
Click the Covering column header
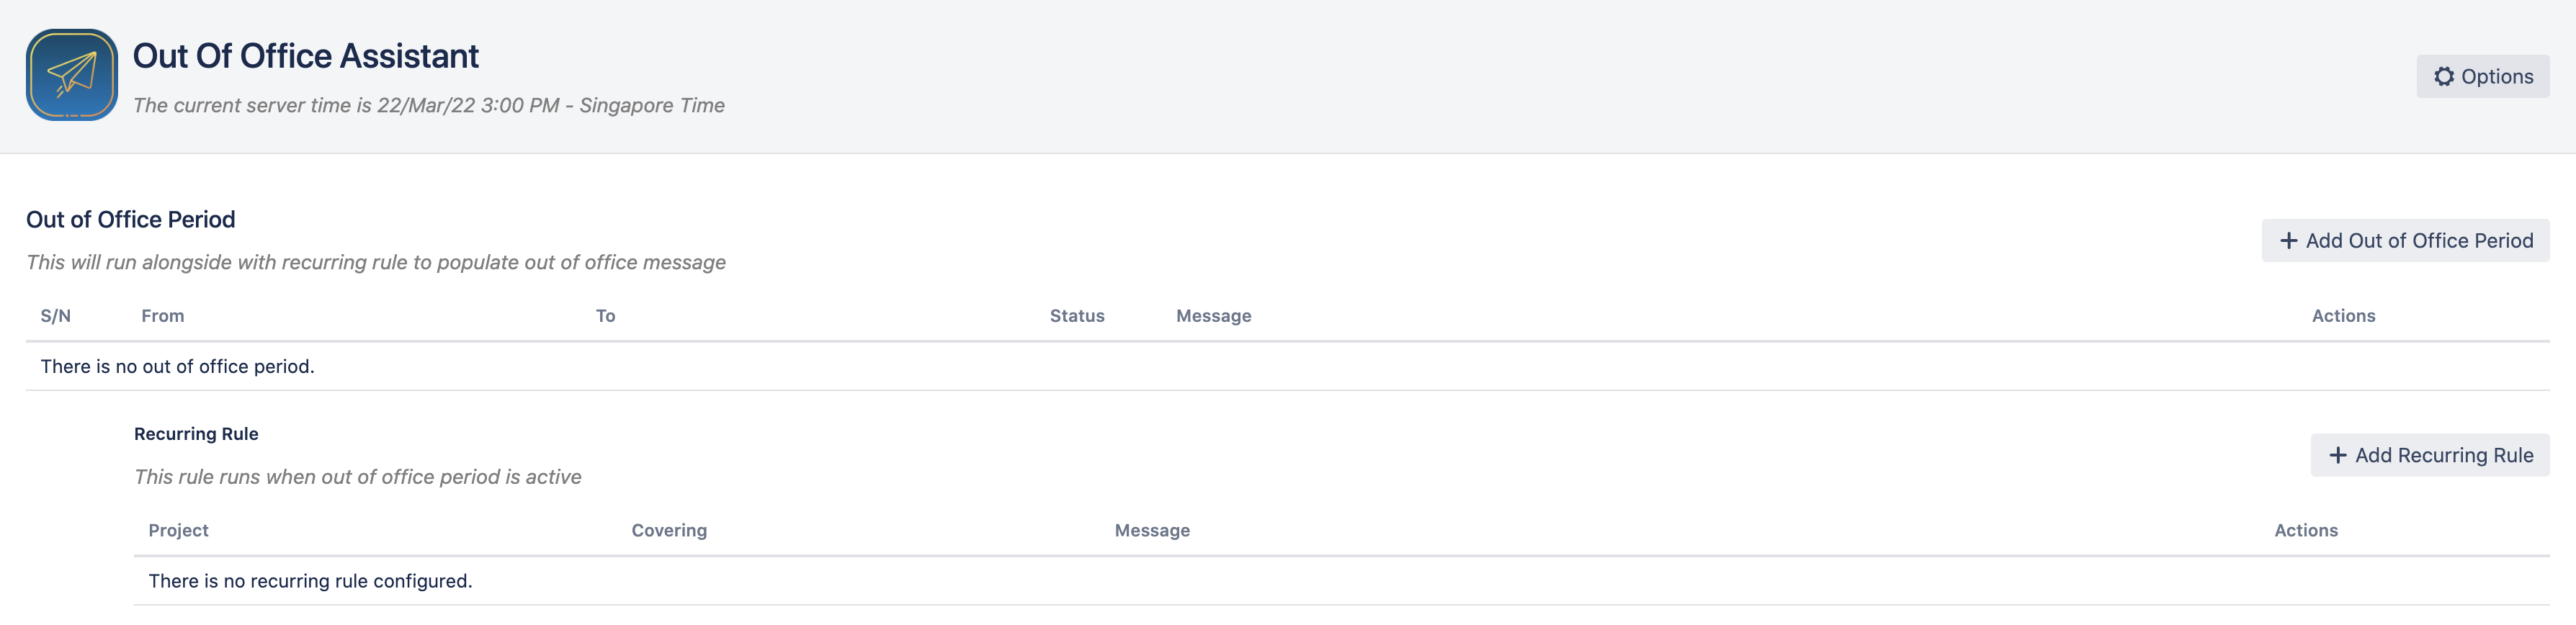coord(668,530)
